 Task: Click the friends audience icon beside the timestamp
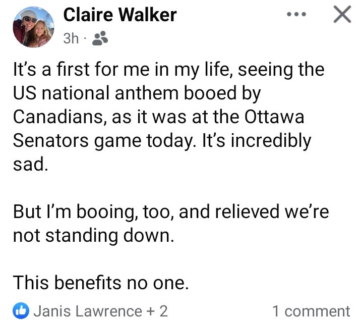(x=101, y=39)
